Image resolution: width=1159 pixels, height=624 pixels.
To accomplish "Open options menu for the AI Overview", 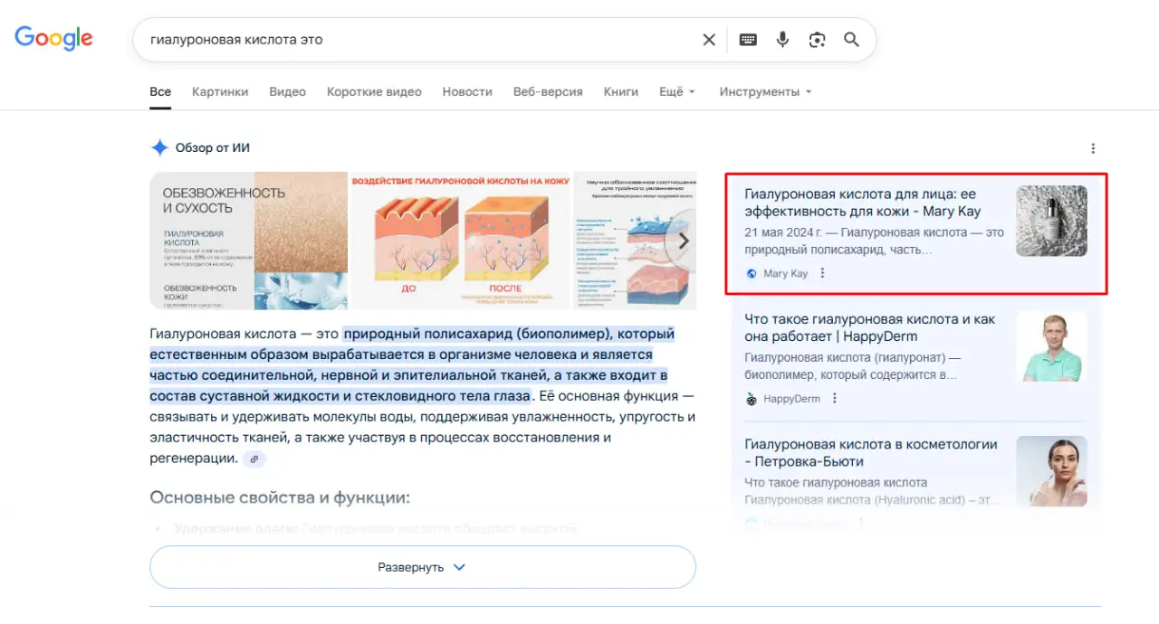I will pyautogui.click(x=1093, y=147).
